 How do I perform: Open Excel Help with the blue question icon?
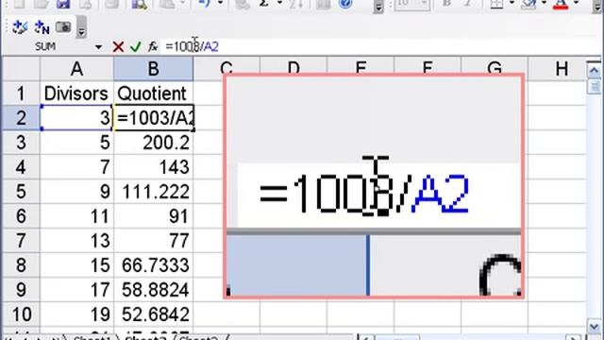pyautogui.click(x=345, y=4)
